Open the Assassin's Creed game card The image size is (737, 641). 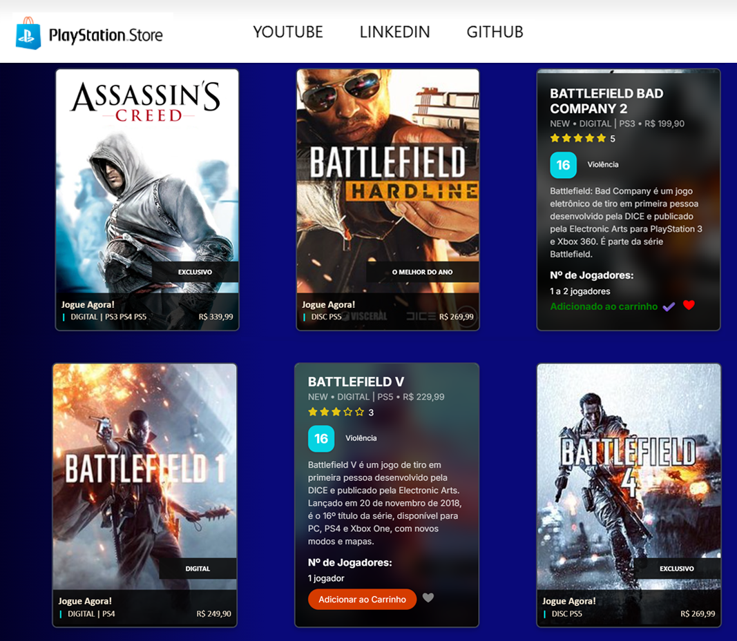pyautogui.click(x=147, y=199)
